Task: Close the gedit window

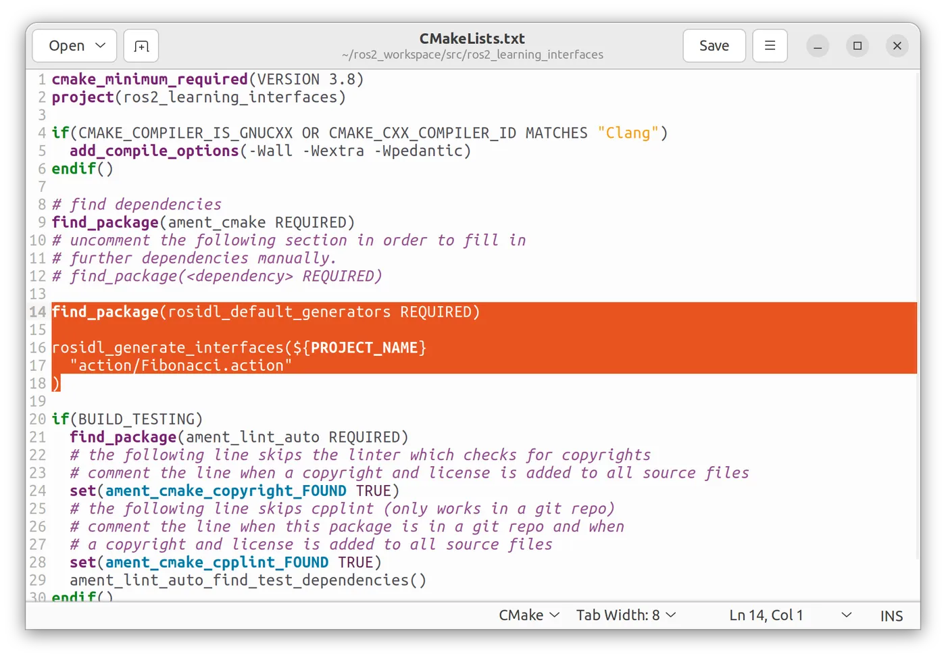Action: (897, 46)
